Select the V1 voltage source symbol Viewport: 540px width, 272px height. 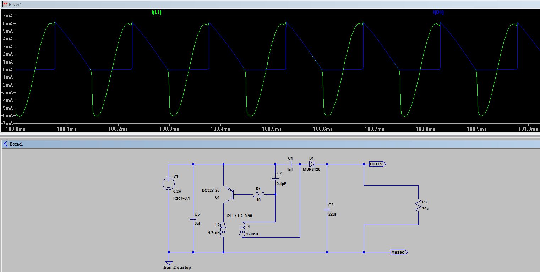pos(169,183)
